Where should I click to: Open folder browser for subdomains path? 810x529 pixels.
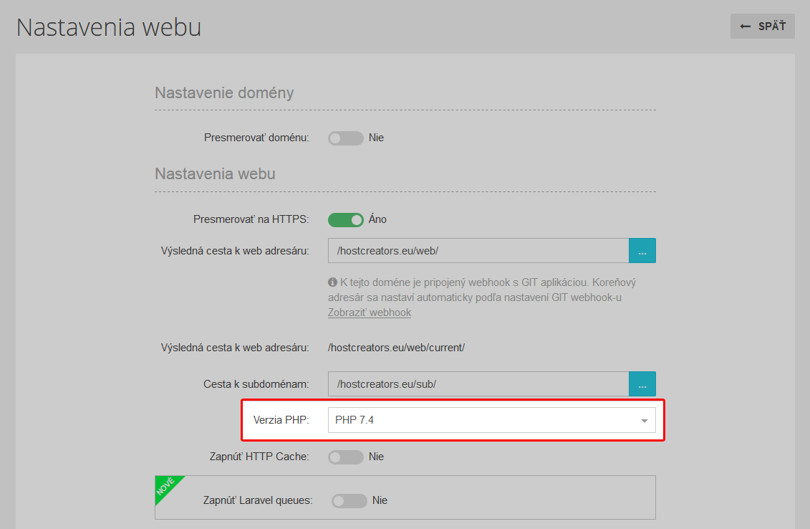click(642, 384)
